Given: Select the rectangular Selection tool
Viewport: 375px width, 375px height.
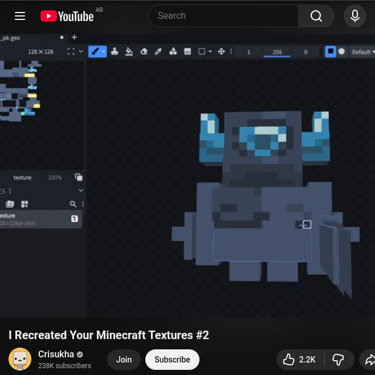Looking at the screenshot, I should point(202,51).
